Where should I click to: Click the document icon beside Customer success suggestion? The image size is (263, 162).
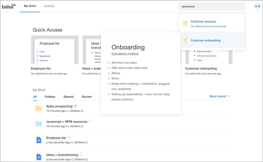tap(185, 23)
